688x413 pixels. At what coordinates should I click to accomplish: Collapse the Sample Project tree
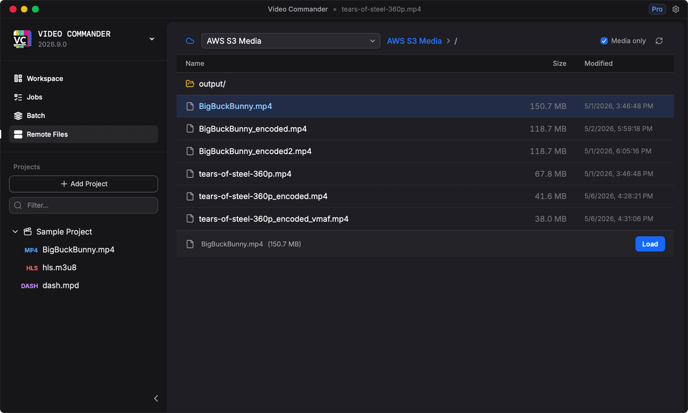(15, 231)
